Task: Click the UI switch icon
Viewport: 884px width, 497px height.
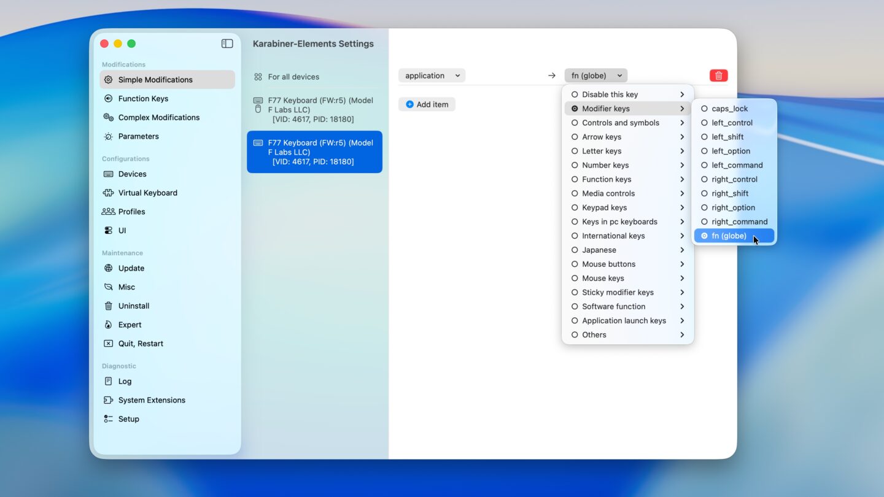Action: point(109,231)
